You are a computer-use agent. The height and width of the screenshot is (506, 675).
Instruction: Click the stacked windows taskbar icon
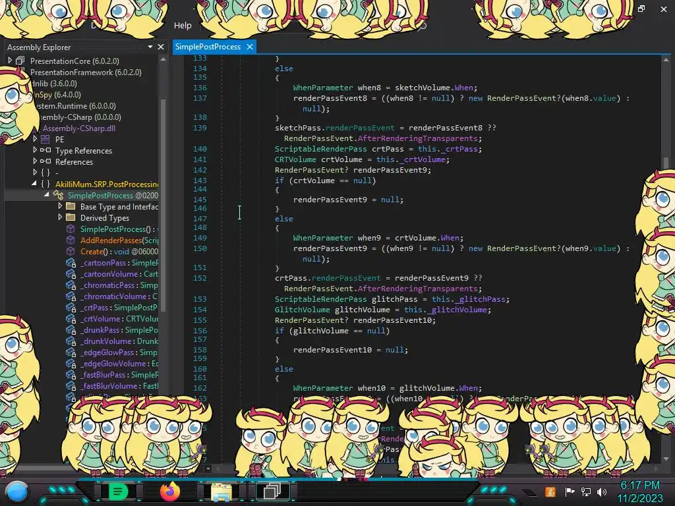(272, 491)
